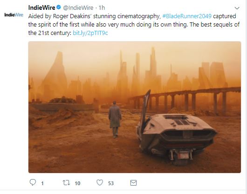
Task: Click the reply speech bubble icon
Action: (33, 182)
